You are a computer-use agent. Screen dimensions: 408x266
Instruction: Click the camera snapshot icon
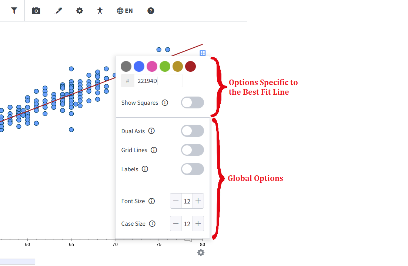(x=36, y=11)
